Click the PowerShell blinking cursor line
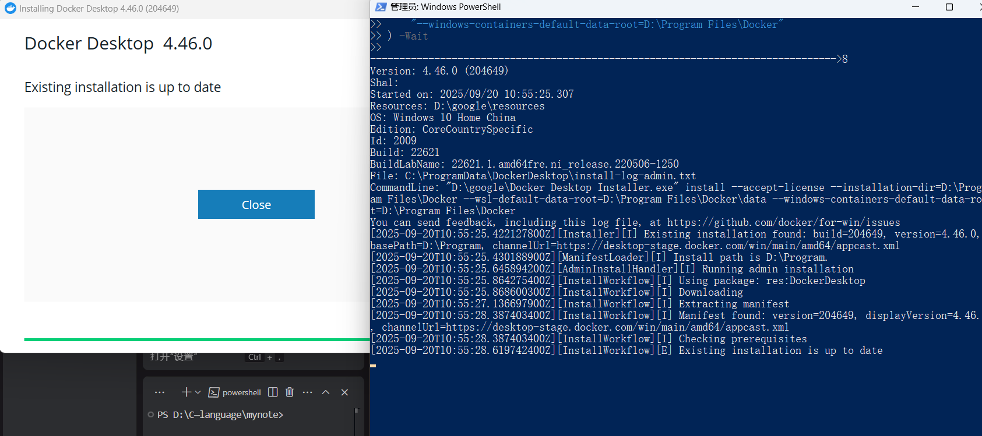Viewport: 982px width, 436px height. (373, 366)
